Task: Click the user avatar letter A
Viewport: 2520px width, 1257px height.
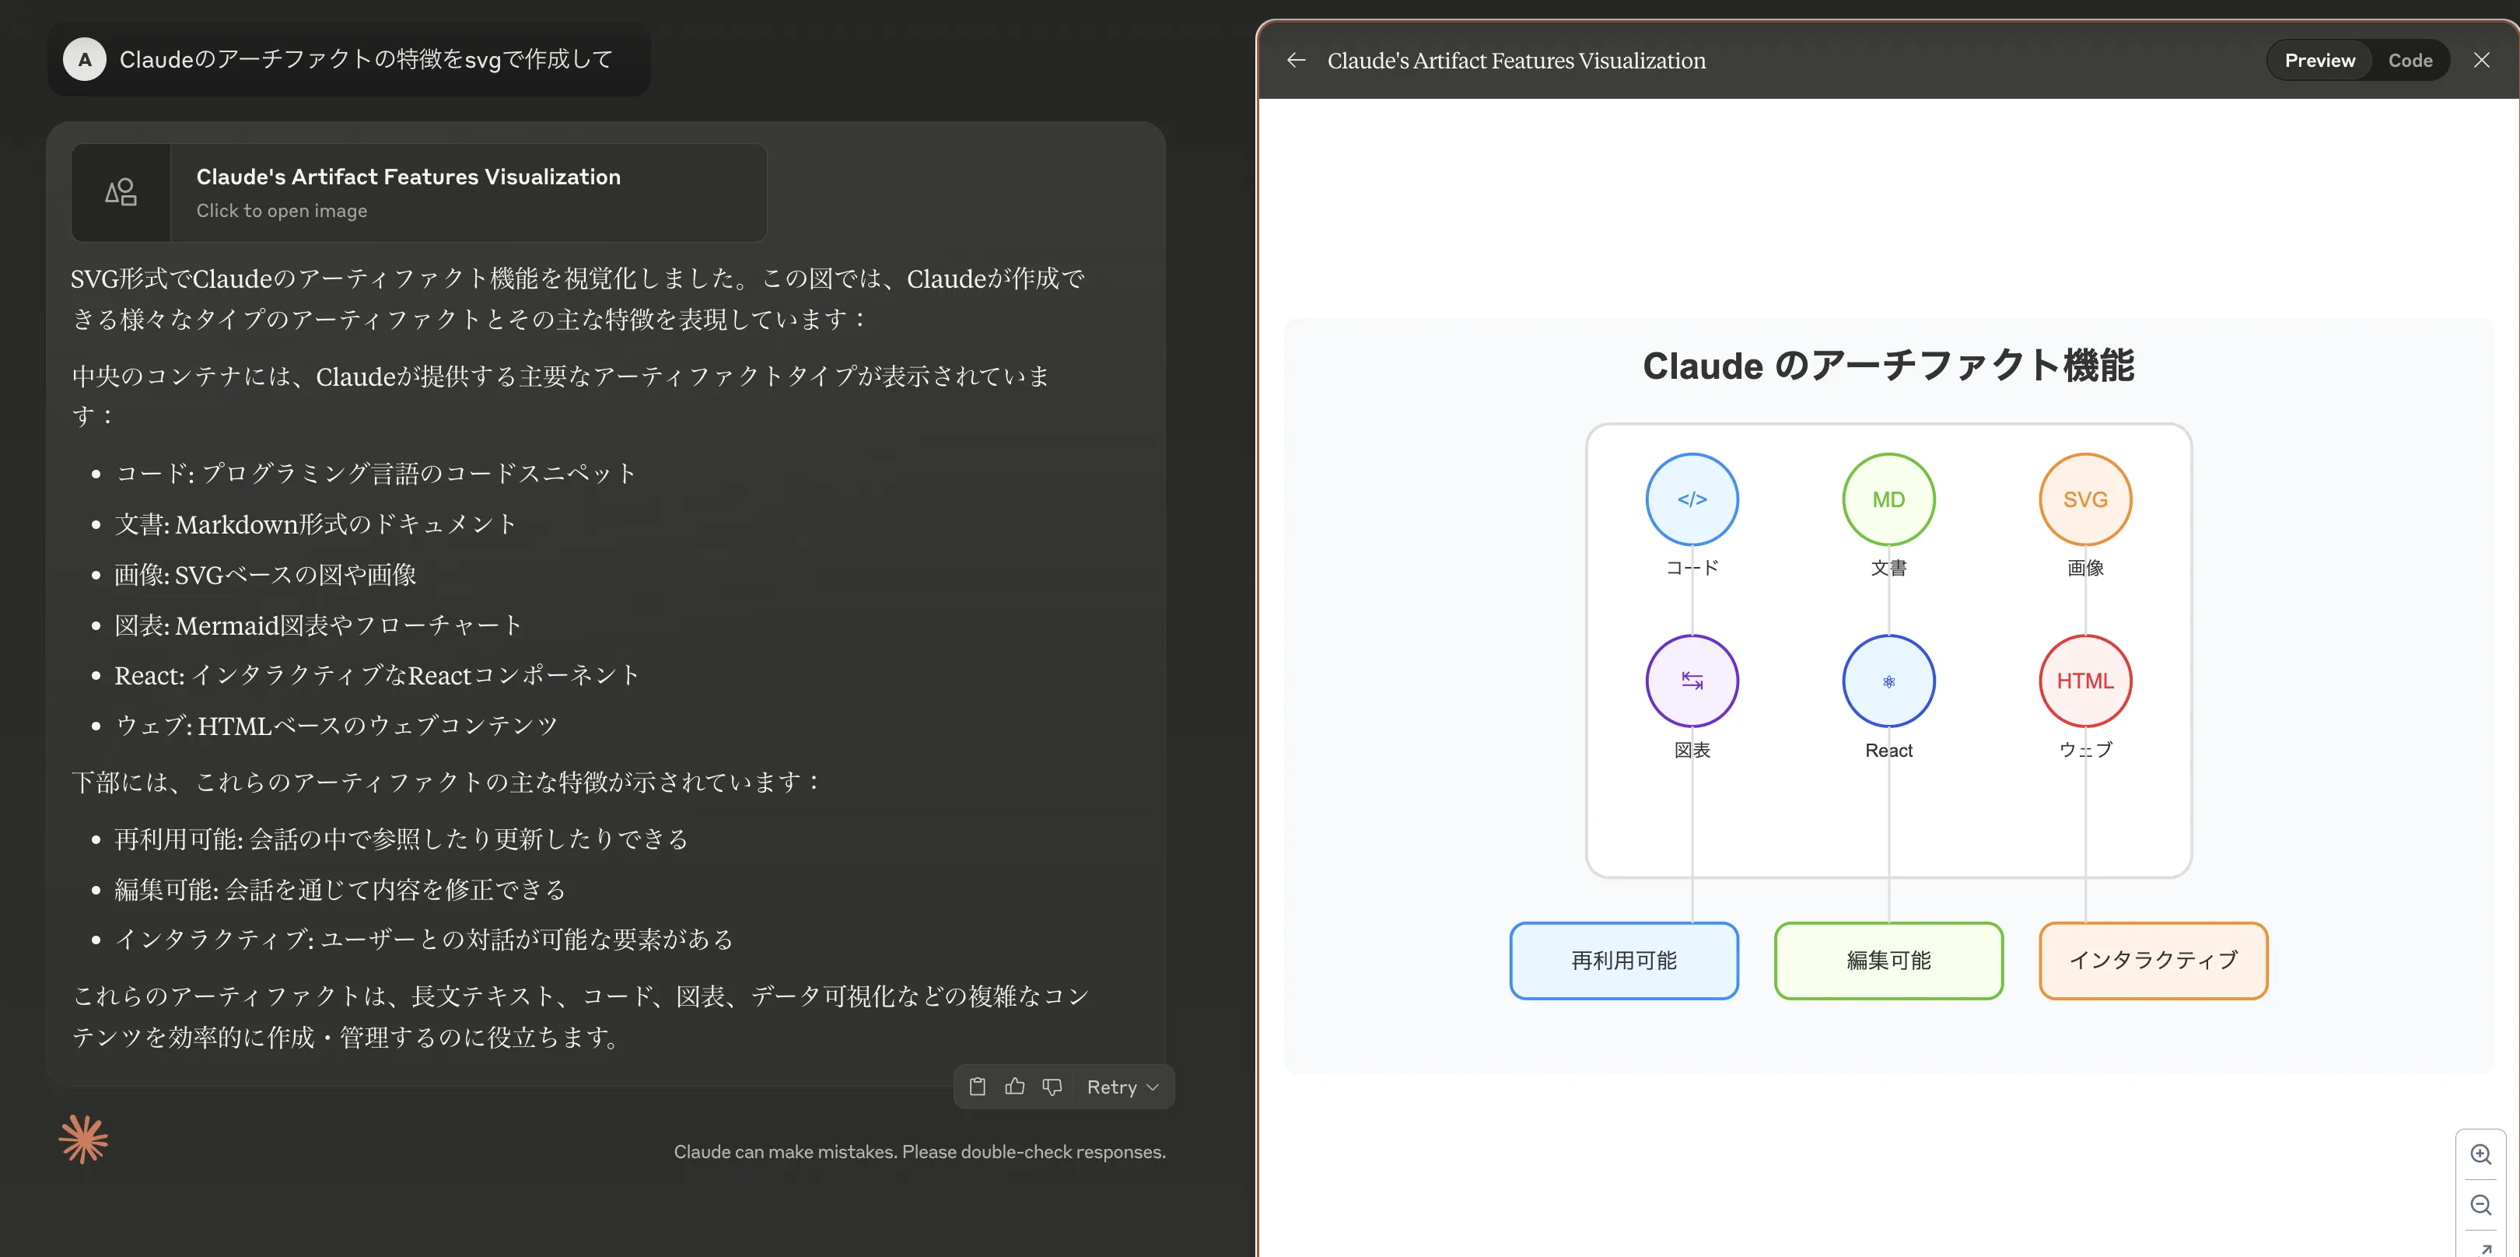Action: coord(85,60)
